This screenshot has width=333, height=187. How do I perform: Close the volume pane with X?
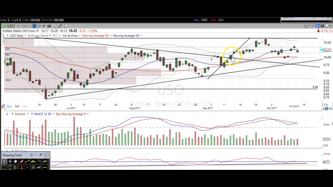pyautogui.click(x=7, y=114)
